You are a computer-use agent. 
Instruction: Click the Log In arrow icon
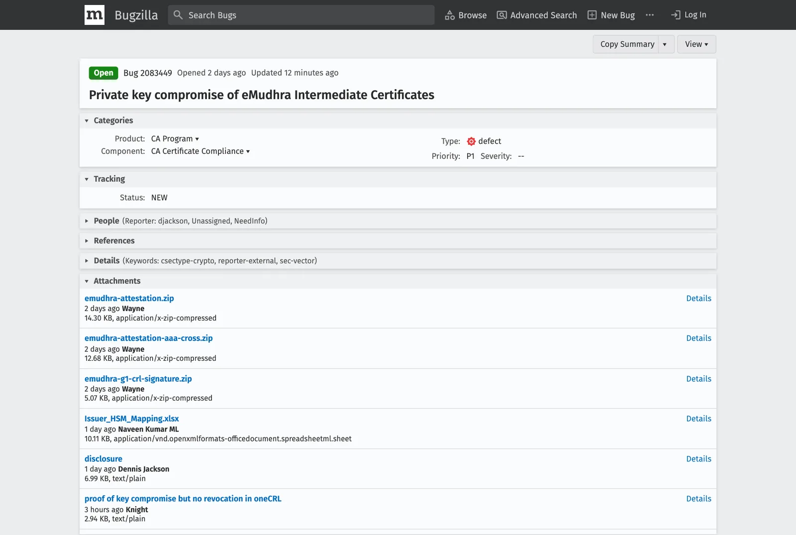pyautogui.click(x=676, y=15)
